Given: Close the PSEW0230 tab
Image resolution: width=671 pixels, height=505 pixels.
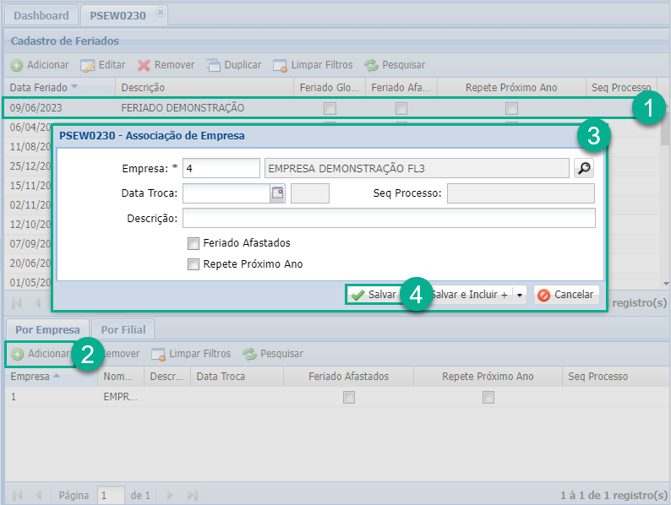Looking at the screenshot, I should (x=161, y=13).
